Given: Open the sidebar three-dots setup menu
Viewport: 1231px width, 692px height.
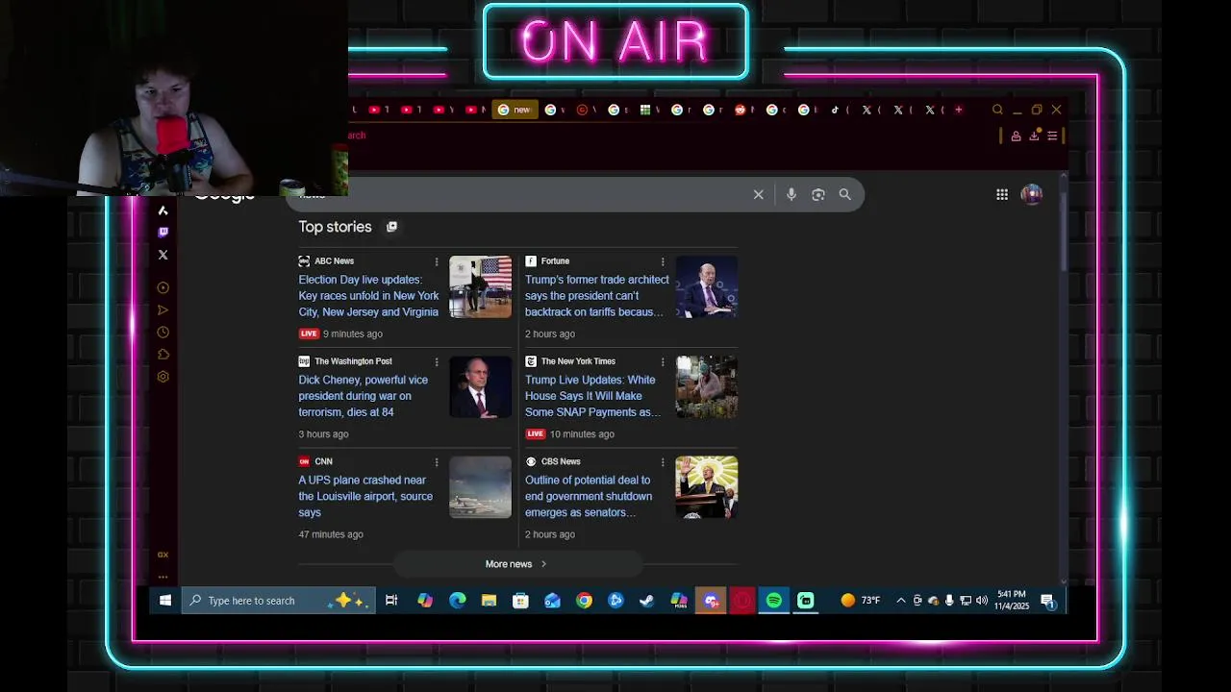Looking at the screenshot, I should click(163, 577).
